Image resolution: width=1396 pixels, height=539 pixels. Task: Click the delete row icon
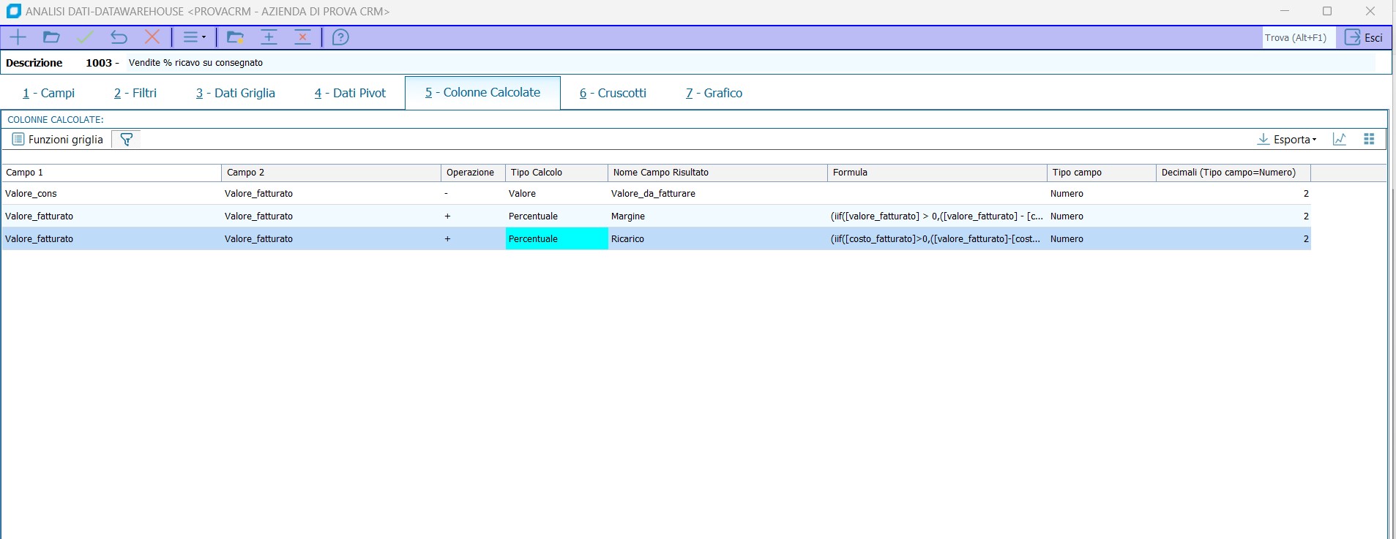click(302, 37)
